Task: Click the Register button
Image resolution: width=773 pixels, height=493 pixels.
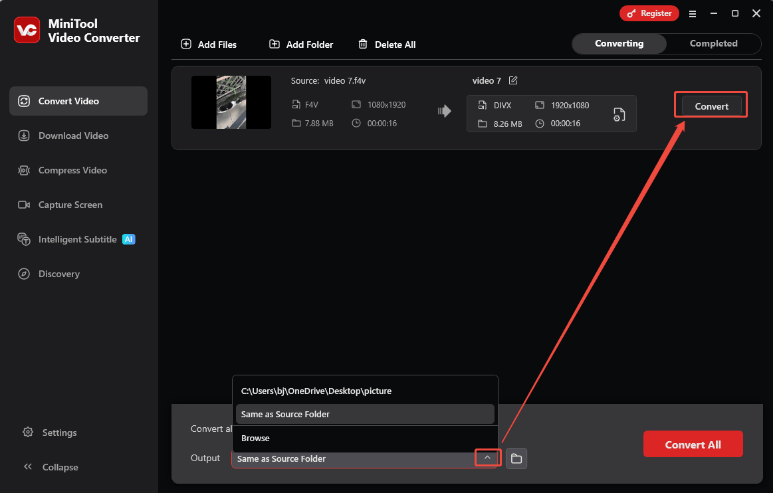Action: coord(649,13)
